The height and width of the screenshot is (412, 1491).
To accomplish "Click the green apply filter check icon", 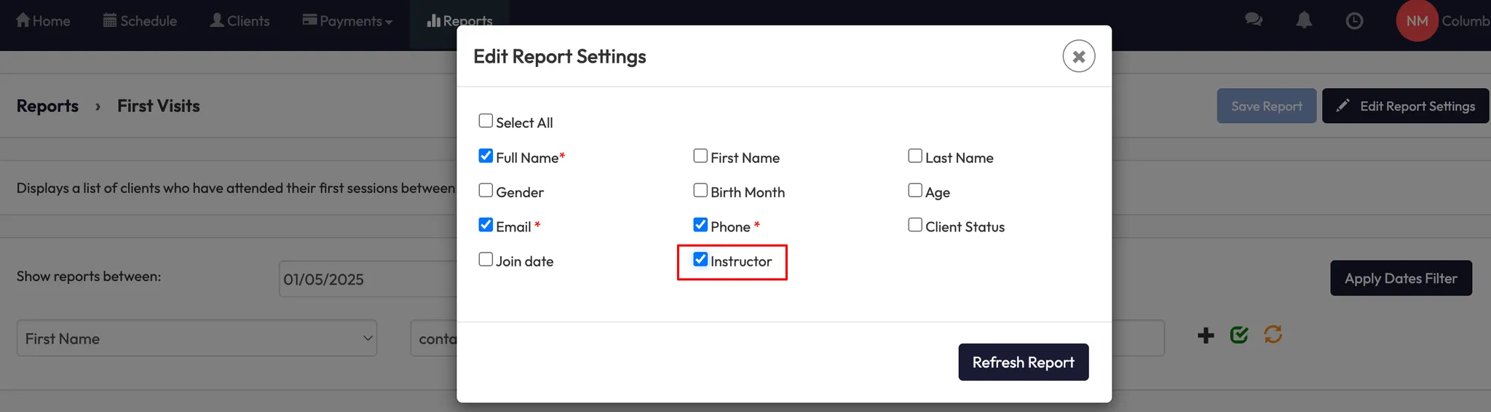I will (1239, 335).
